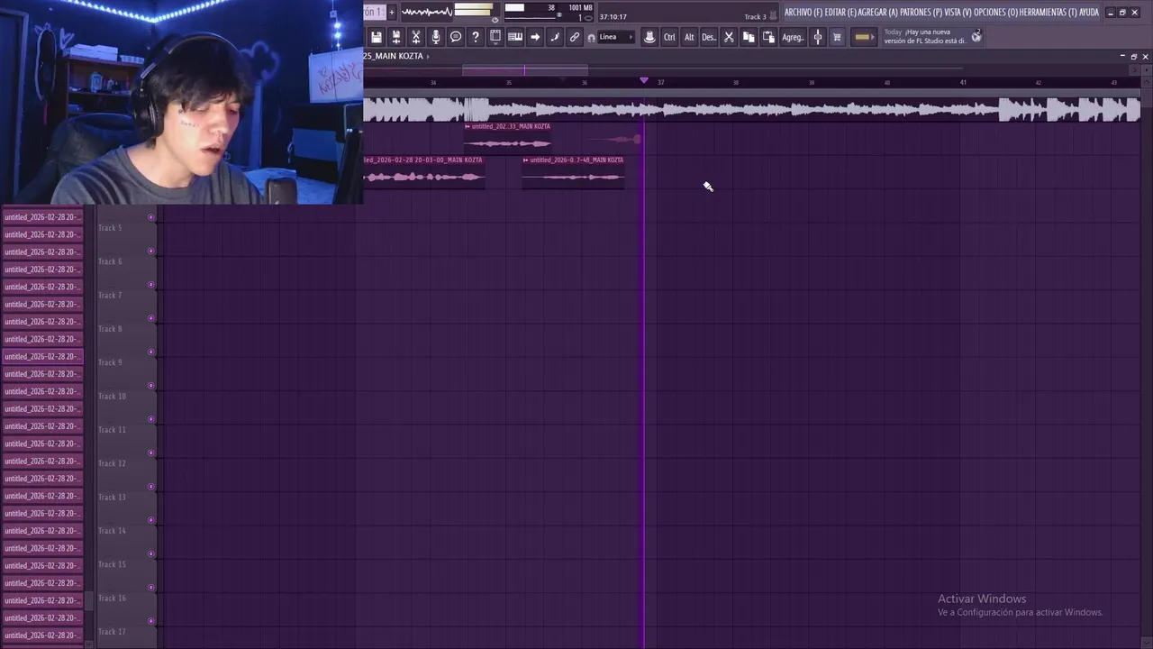Click the save new version icon
Viewport: 1153px width, 649px height.
coord(396,37)
